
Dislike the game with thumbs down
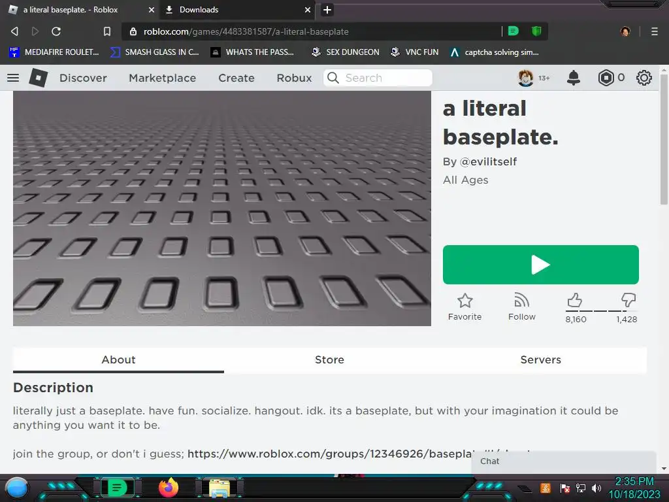[628, 299]
